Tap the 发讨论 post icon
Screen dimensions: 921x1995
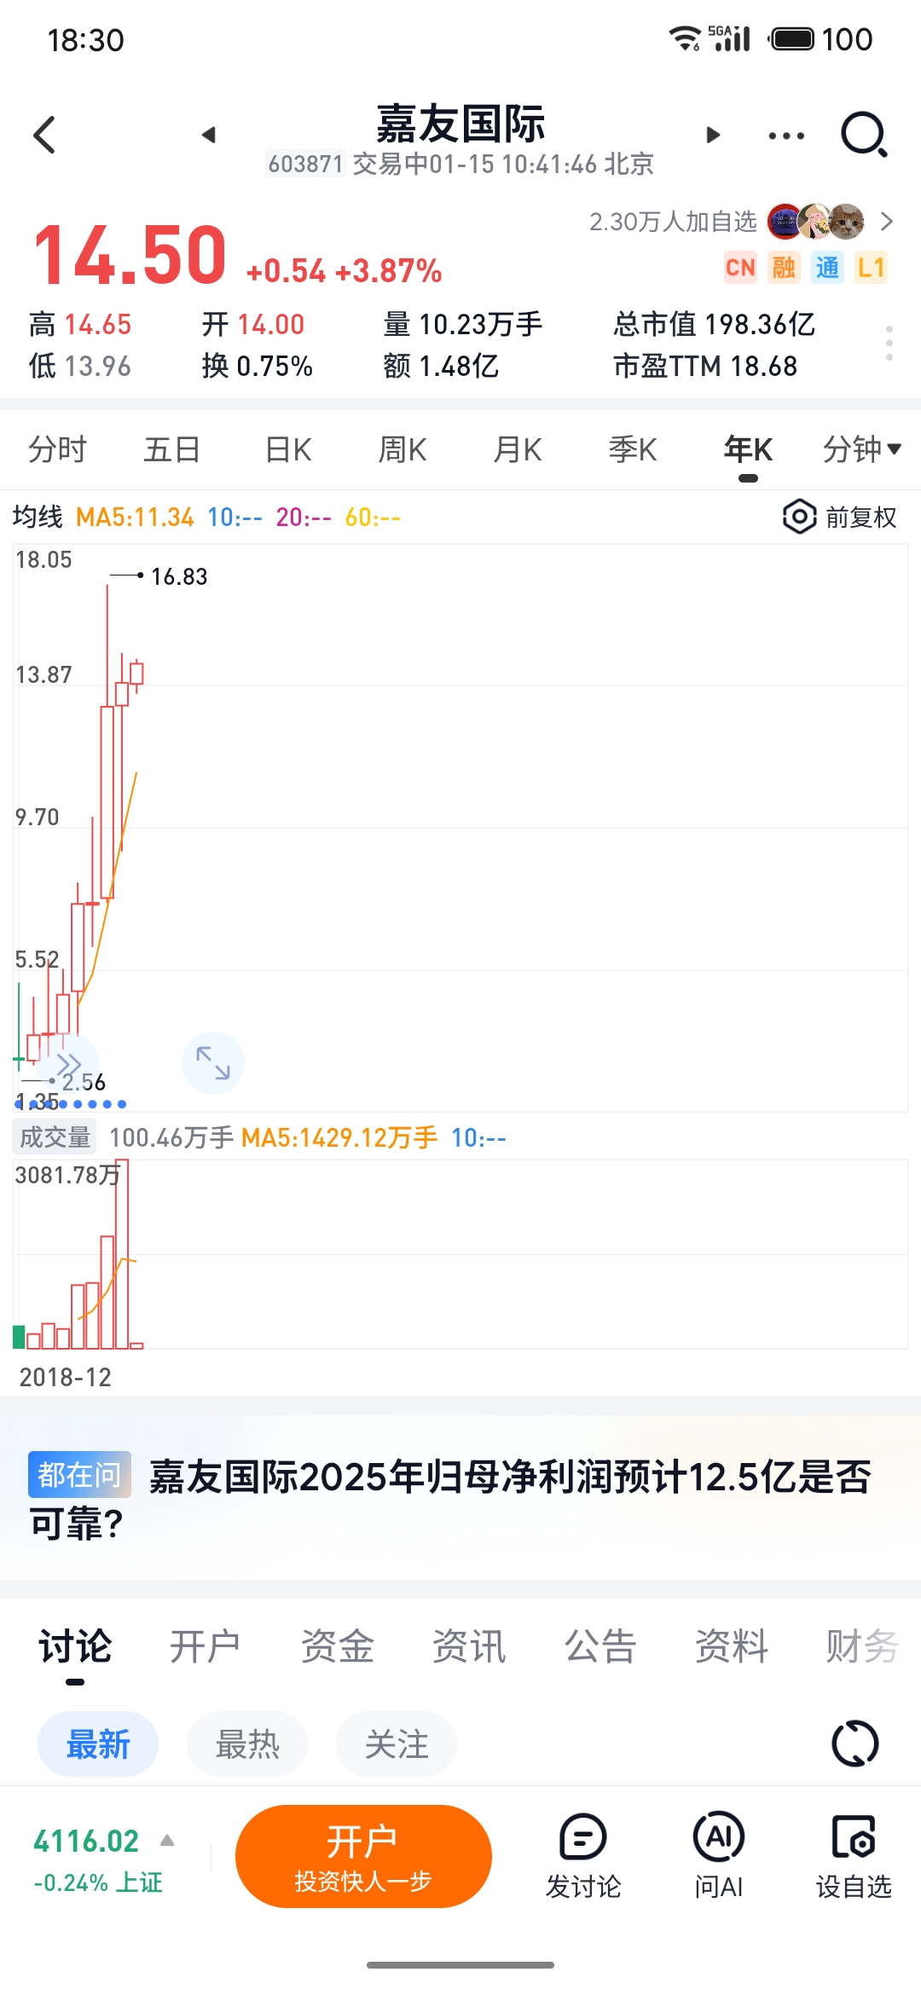(x=583, y=1857)
